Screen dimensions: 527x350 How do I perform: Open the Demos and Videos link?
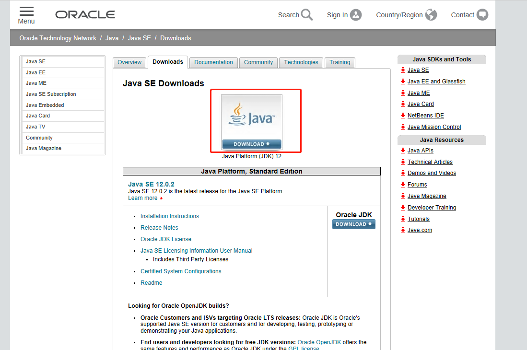coord(432,173)
